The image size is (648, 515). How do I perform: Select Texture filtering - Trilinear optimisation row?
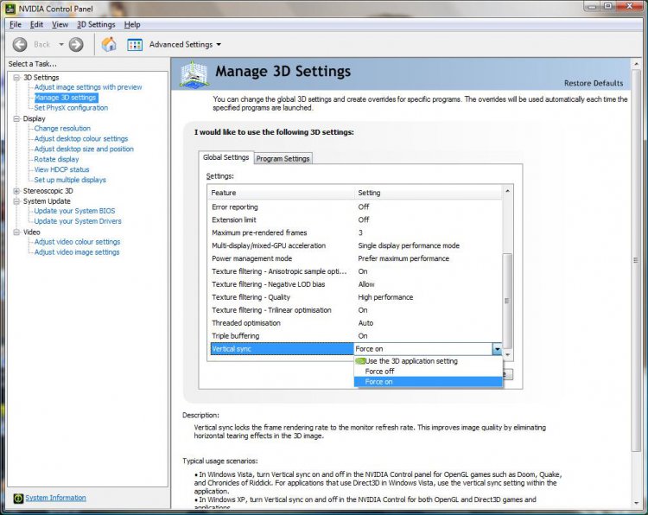[356, 310]
